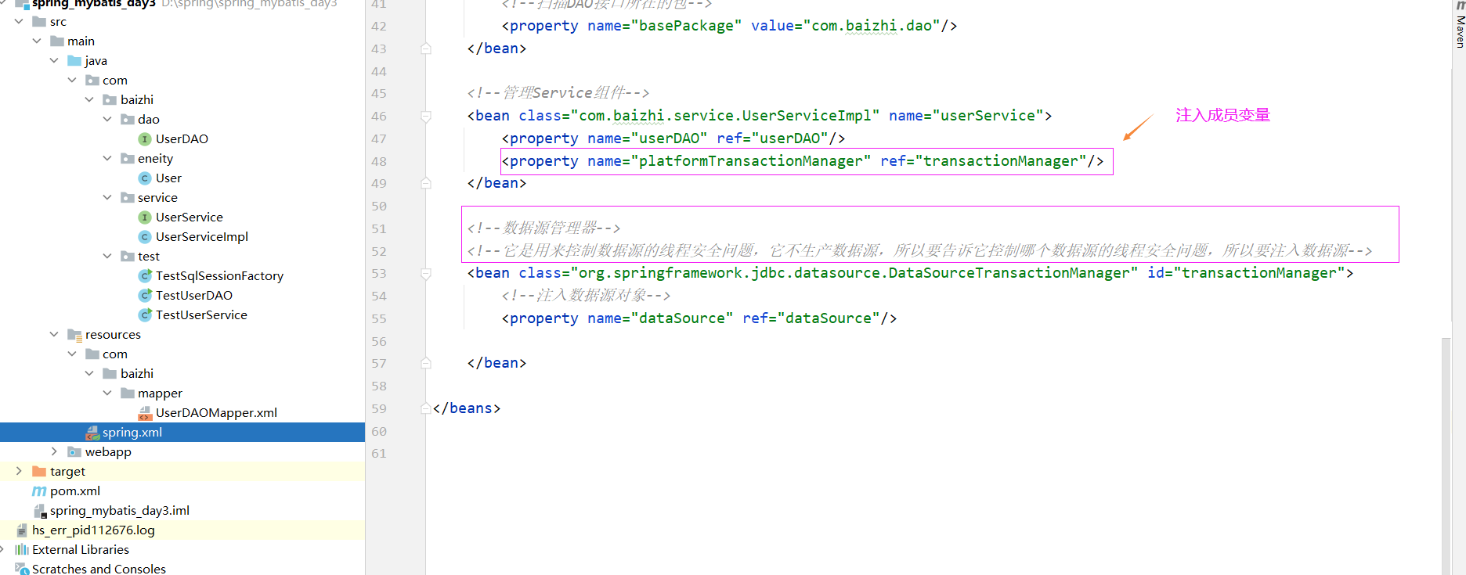Click the spring.xml file icon

point(92,433)
